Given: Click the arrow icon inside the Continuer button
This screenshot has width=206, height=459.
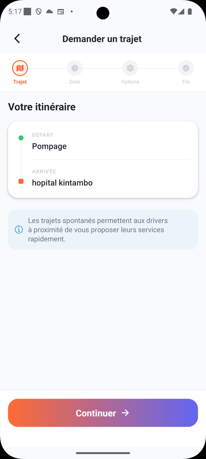Looking at the screenshot, I should (x=126, y=413).
